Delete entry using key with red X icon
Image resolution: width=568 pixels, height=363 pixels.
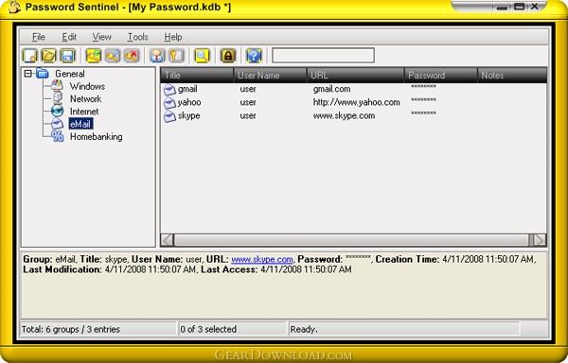(132, 56)
